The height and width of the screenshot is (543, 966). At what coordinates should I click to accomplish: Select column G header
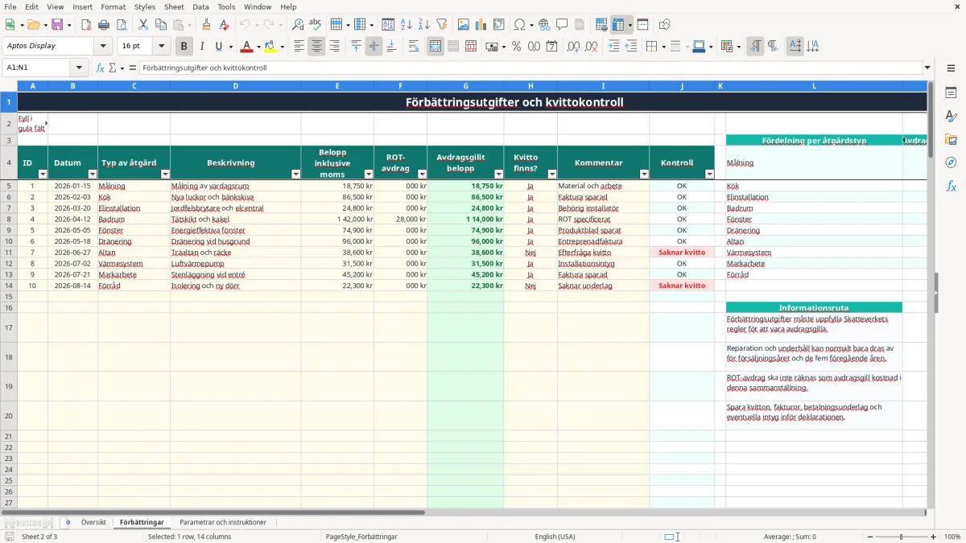point(465,86)
